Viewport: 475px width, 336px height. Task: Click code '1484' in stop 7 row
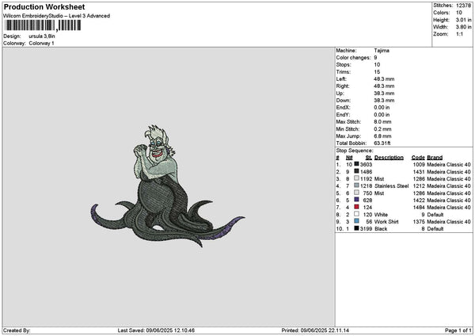pyautogui.click(x=419, y=208)
